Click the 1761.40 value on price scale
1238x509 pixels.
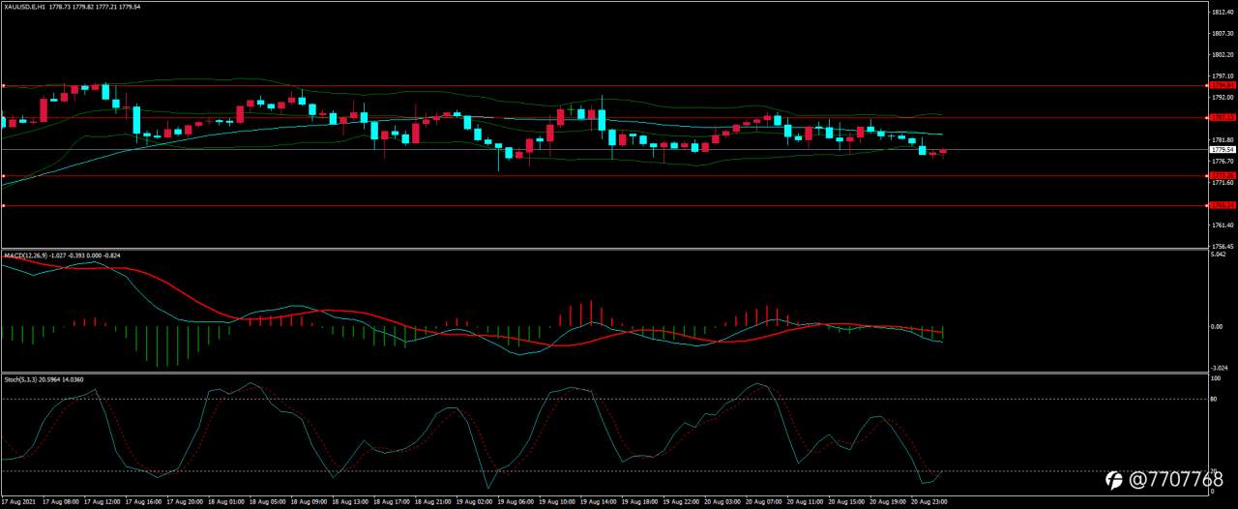pyautogui.click(x=1221, y=225)
